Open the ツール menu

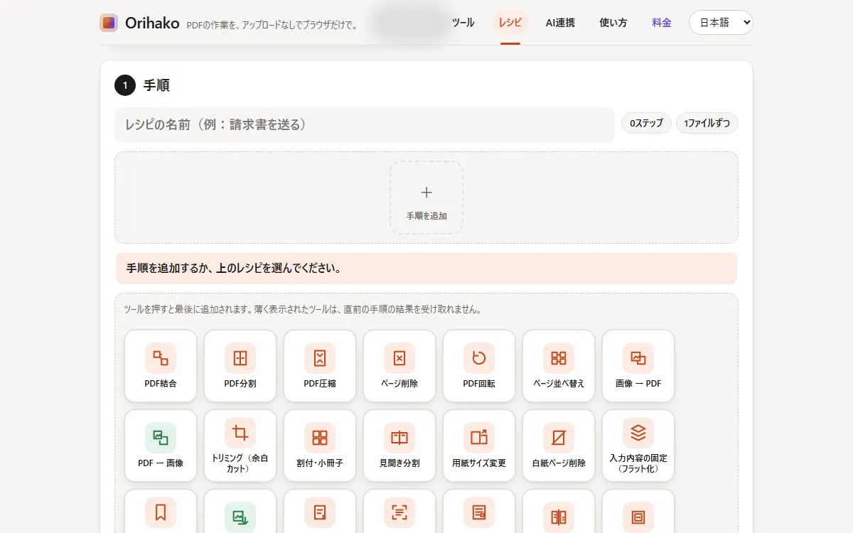point(463,22)
